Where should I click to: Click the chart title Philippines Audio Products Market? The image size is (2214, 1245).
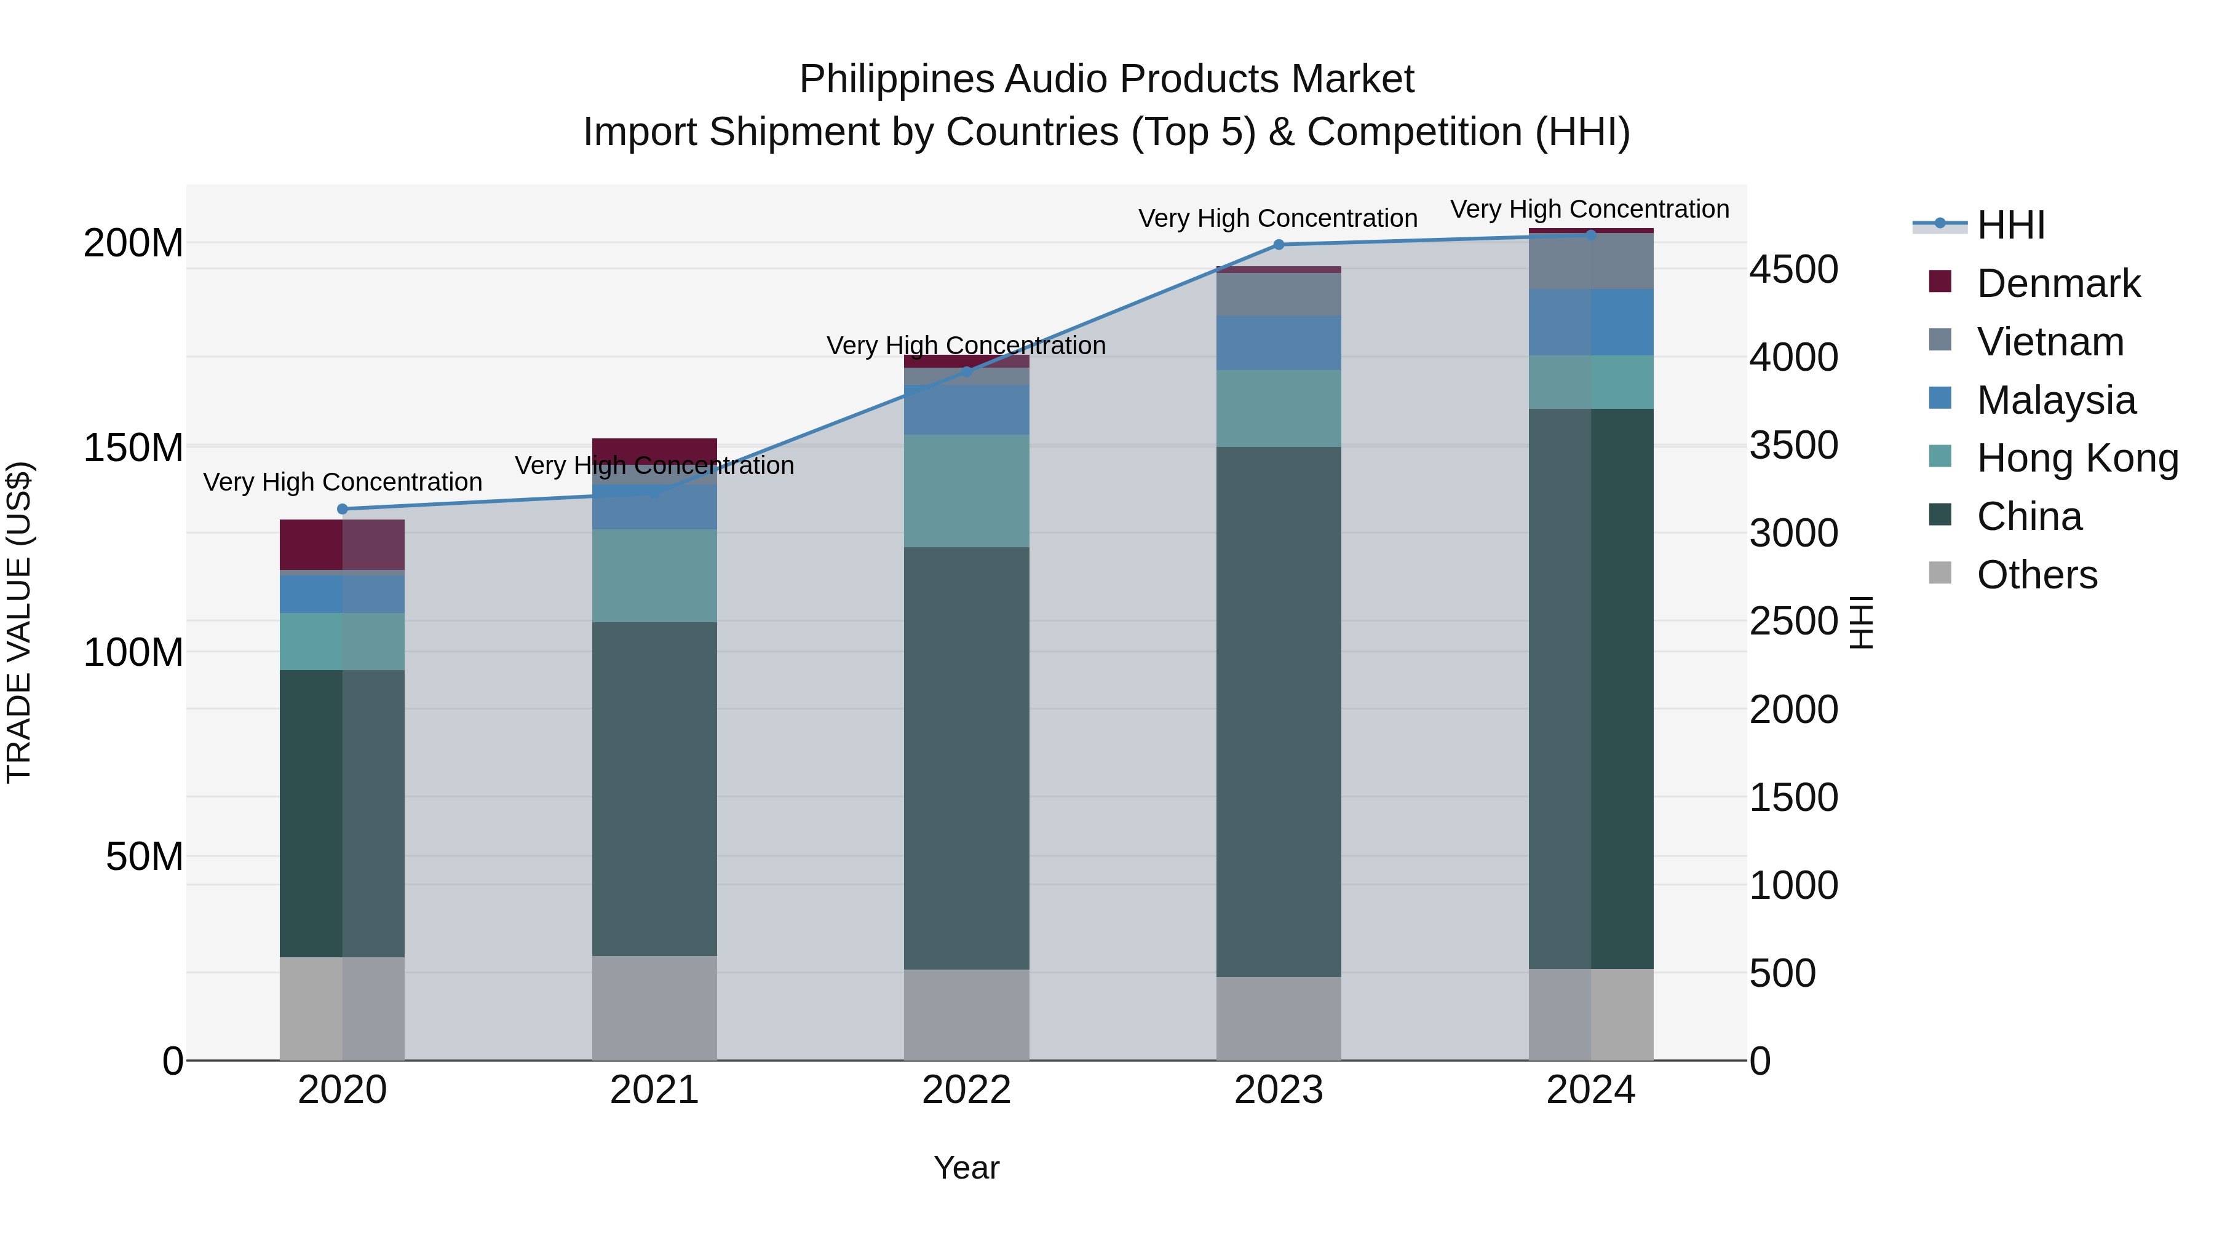pyautogui.click(x=1106, y=79)
